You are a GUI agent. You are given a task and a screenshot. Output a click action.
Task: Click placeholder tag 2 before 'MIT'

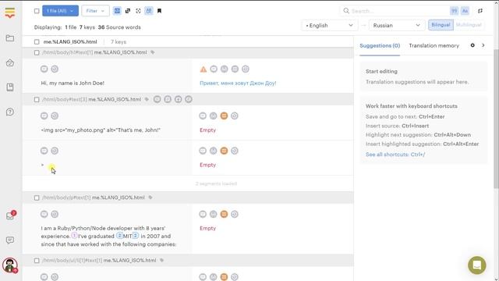point(119,236)
